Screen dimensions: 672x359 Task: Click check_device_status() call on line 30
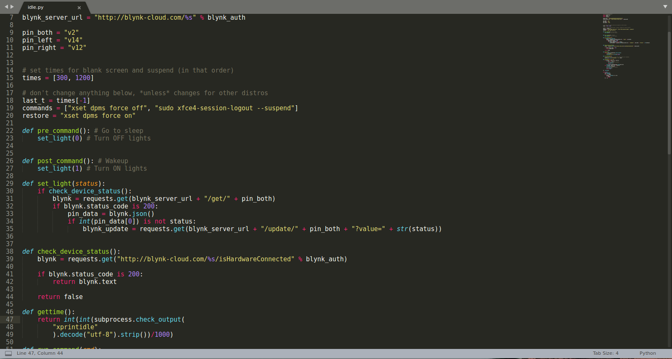coord(88,191)
